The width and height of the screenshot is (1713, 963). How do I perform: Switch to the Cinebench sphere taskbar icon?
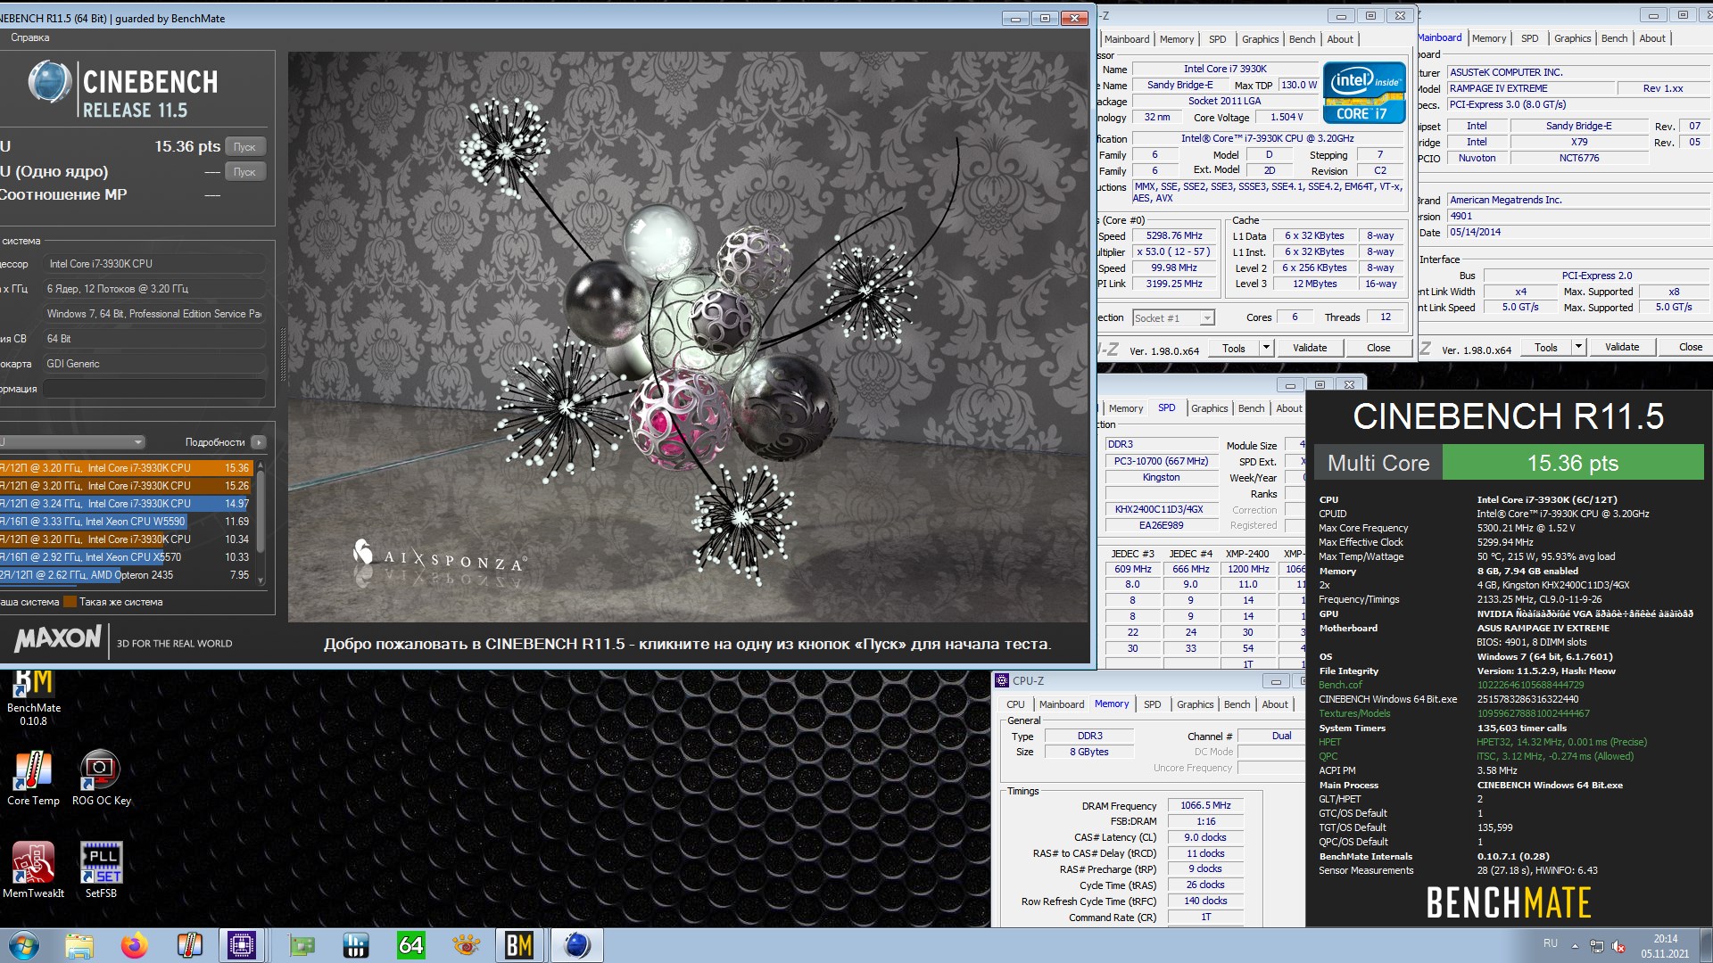577,945
